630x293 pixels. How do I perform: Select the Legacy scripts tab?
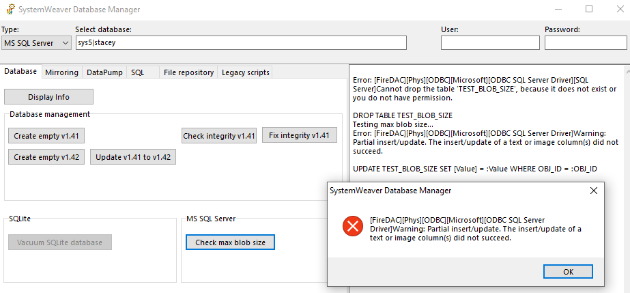point(245,73)
